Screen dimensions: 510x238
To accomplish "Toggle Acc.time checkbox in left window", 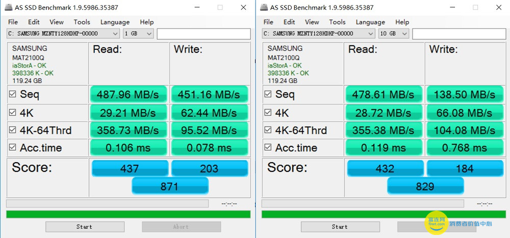I will pyautogui.click(x=12, y=147).
